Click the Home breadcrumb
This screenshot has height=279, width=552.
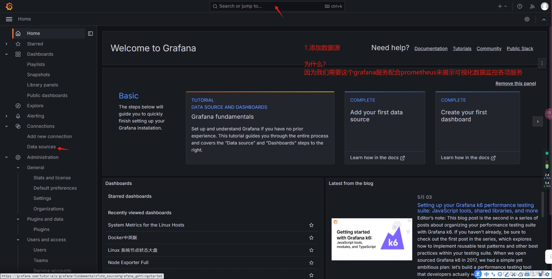(x=24, y=19)
